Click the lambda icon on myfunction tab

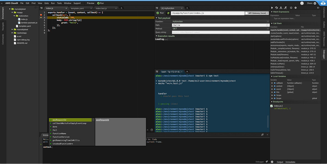[162, 8]
